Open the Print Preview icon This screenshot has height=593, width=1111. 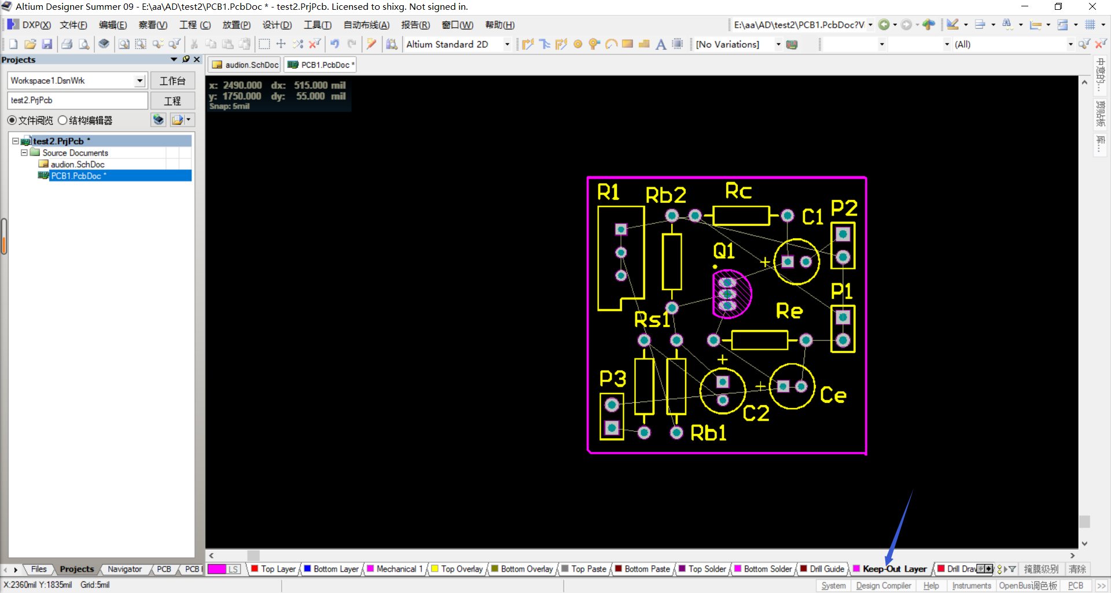point(84,44)
